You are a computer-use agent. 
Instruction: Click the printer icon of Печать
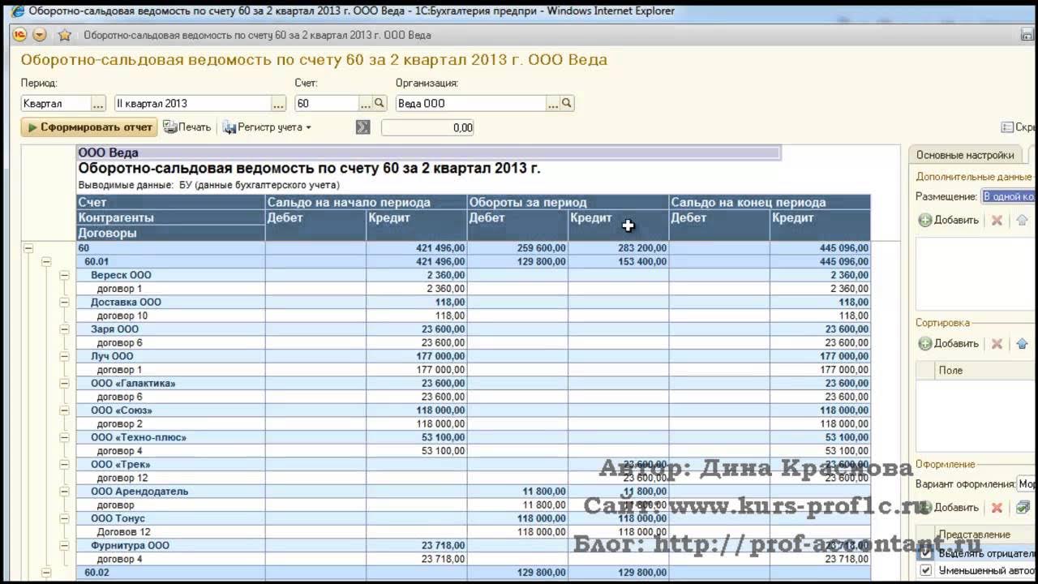(169, 127)
